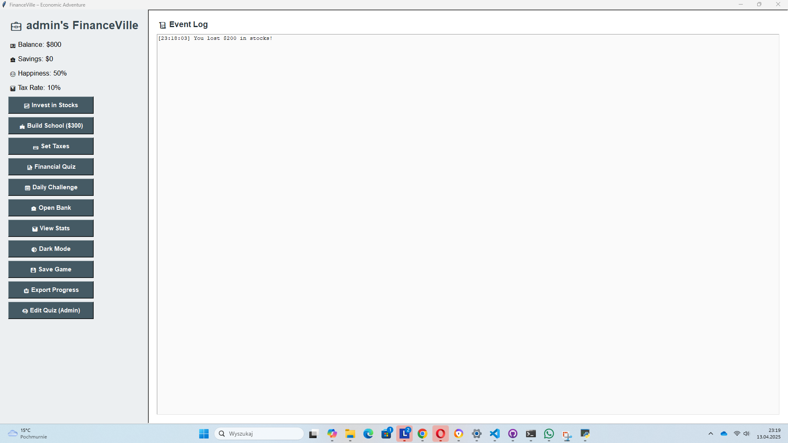Open Edit Quiz (Admin) editor
Screen dimensions: 788x443
(x=51, y=310)
